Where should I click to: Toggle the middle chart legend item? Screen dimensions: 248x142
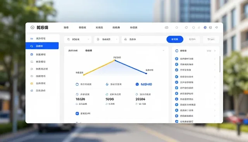114,85
